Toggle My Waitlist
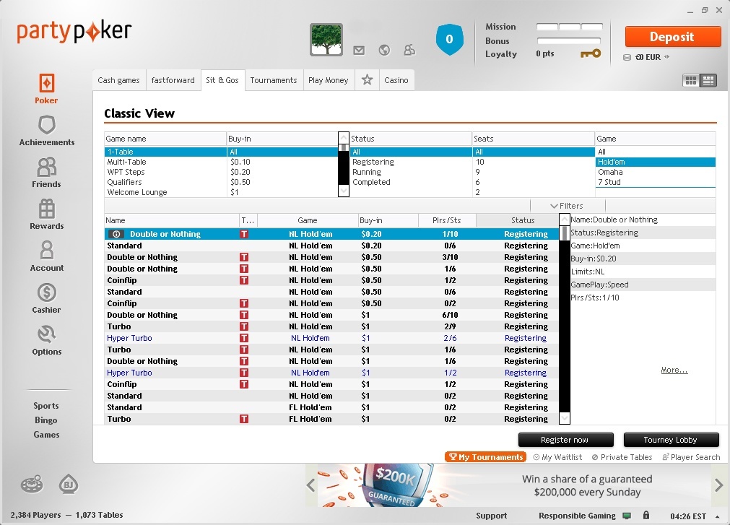This screenshot has width=730, height=525. coord(557,457)
